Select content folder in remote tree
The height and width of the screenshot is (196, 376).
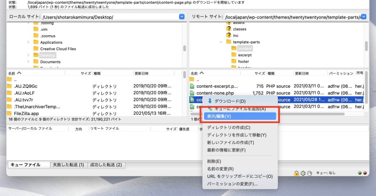(245, 48)
